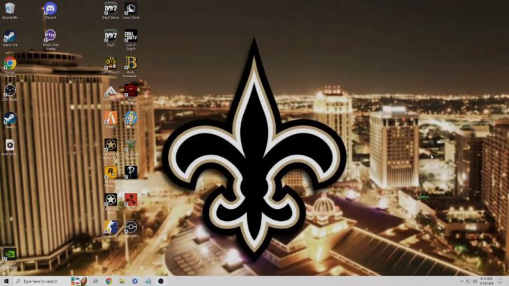Open the Call of Duty shortcut
The image size is (509, 286).
coord(131,35)
